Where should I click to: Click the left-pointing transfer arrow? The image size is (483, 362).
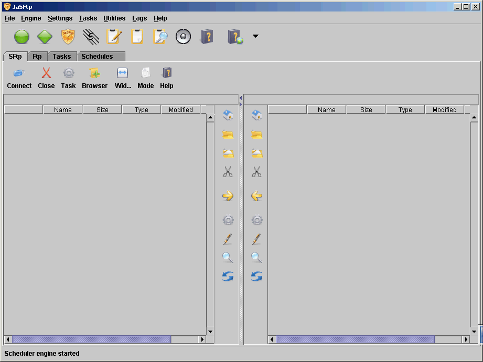(x=257, y=196)
